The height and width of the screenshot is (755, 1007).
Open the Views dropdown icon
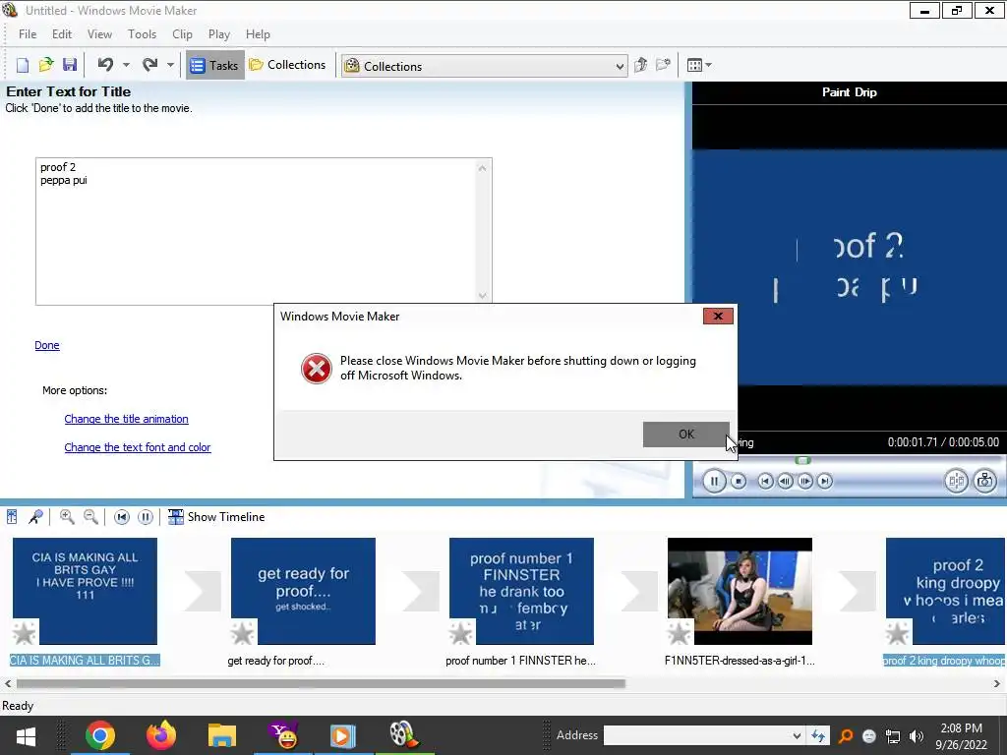coord(699,65)
